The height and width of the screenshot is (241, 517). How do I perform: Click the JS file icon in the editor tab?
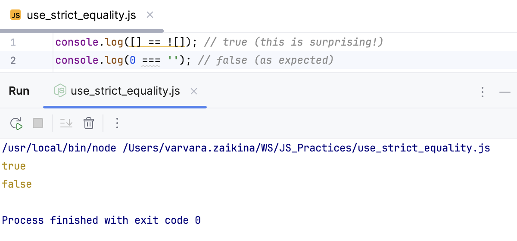click(x=16, y=15)
